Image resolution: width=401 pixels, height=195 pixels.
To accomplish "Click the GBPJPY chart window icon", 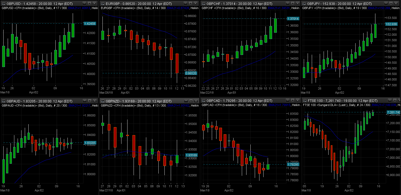I will [304, 4].
